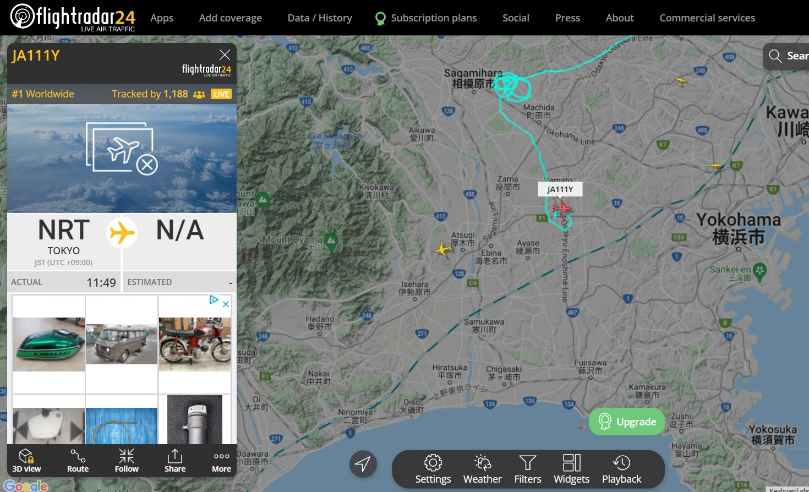Open the vintage van ad image
This screenshot has width=809, height=492.
click(122, 344)
